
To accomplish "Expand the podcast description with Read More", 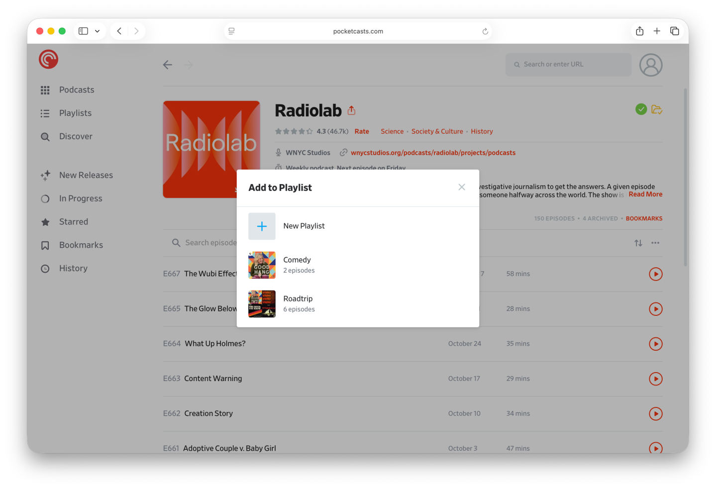I will pyautogui.click(x=645, y=194).
